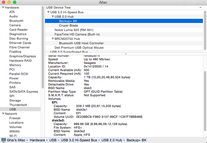Select SPI in the sidebar
The height and width of the screenshot is (143, 207).
tap(12, 96)
